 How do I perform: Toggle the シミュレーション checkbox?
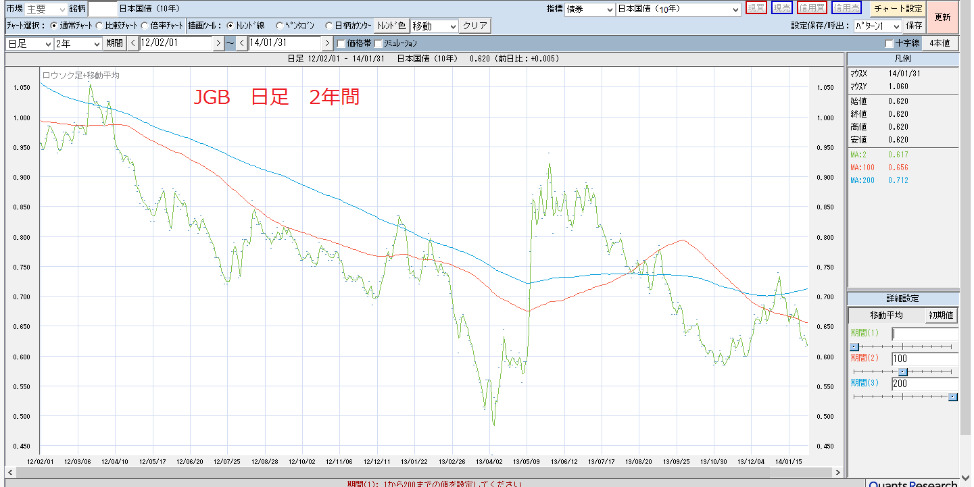(x=379, y=43)
